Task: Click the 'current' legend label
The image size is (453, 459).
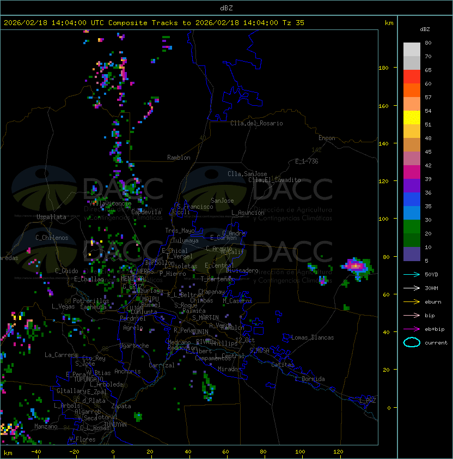Action: coord(436,343)
